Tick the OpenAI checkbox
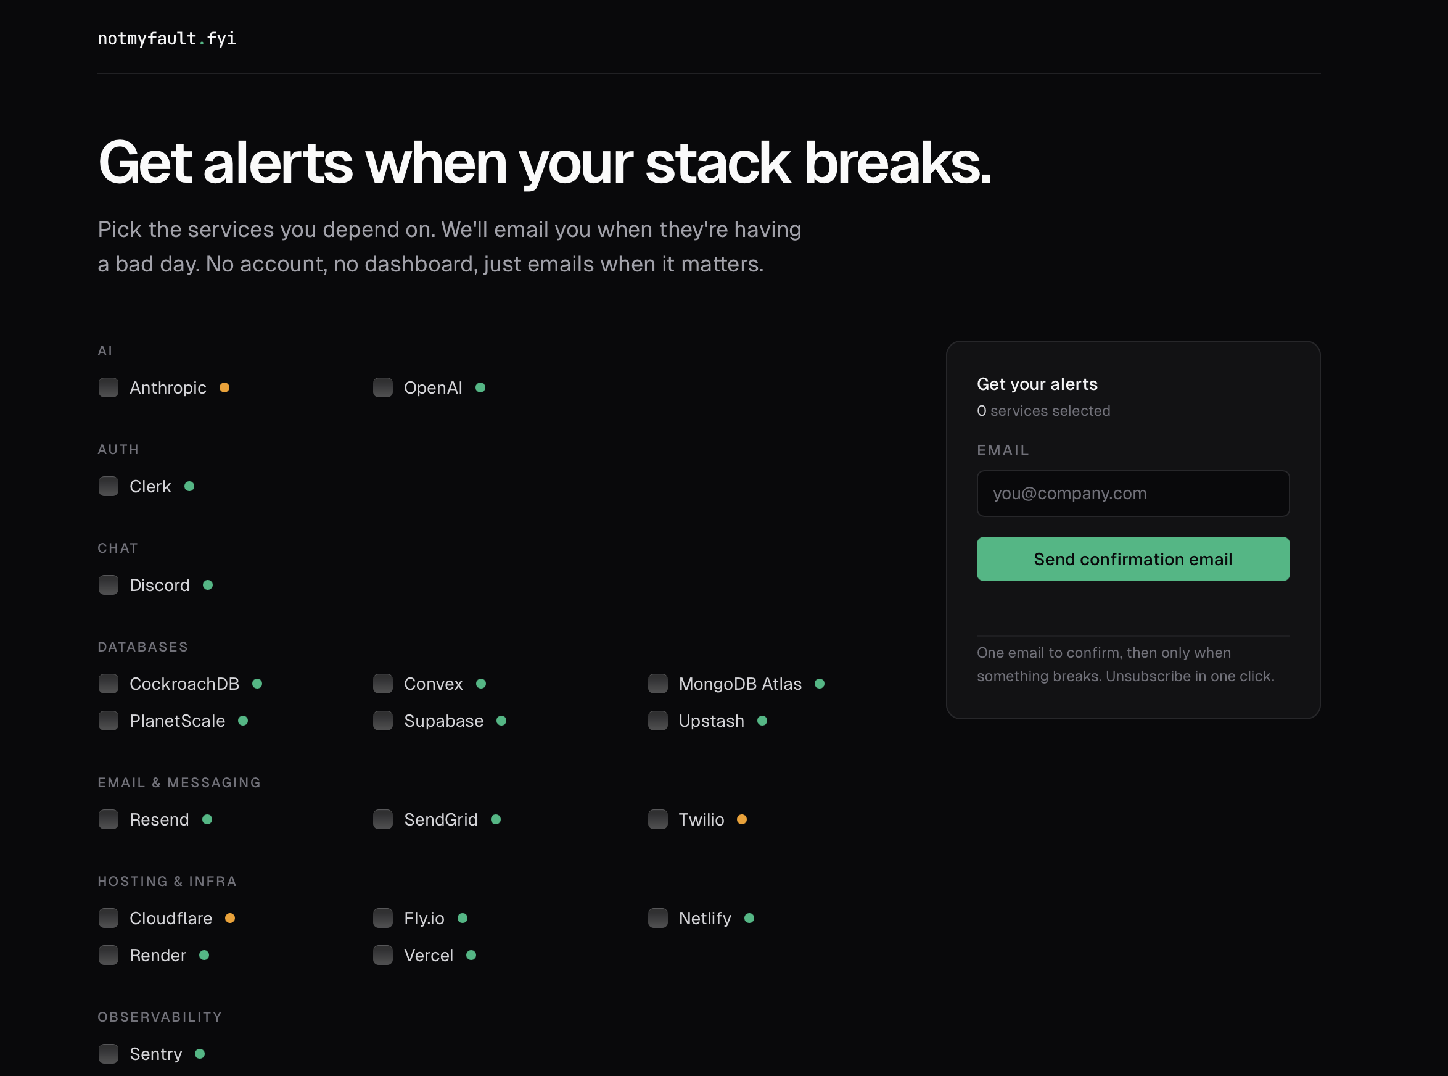 (x=383, y=387)
